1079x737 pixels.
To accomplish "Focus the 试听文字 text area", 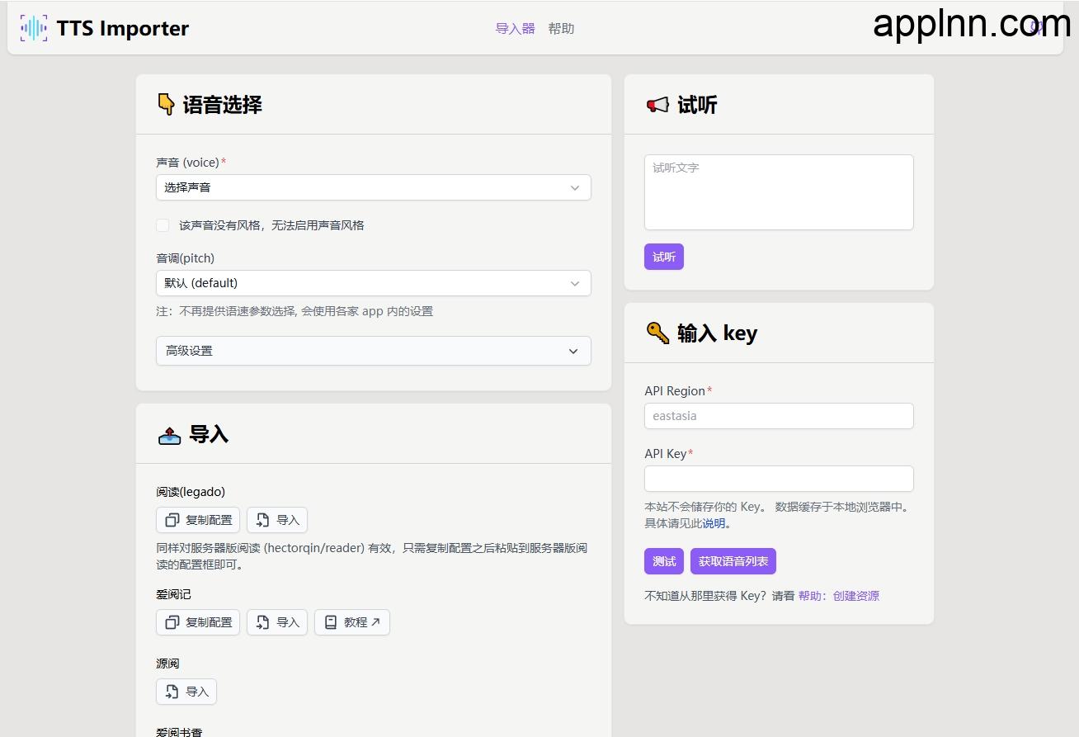I will click(779, 192).
